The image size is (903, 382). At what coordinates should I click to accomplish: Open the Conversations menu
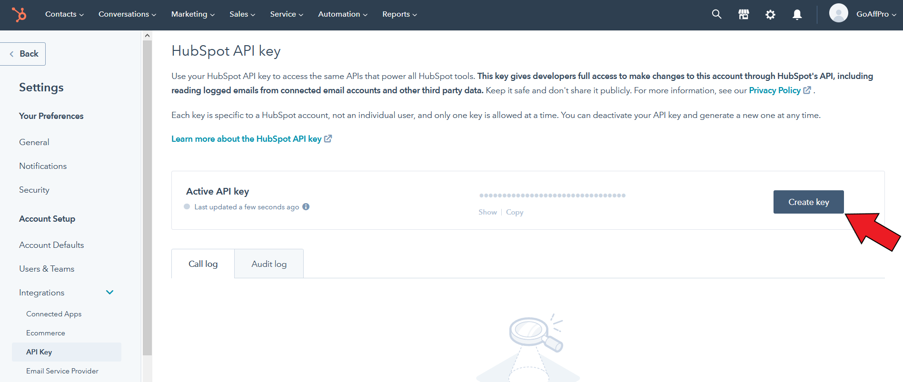tap(127, 14)
